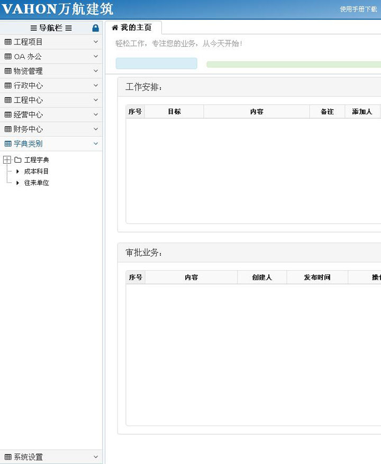Click the light blue progress bar
The height and width of the screenshot is (464, 381).
156,64
